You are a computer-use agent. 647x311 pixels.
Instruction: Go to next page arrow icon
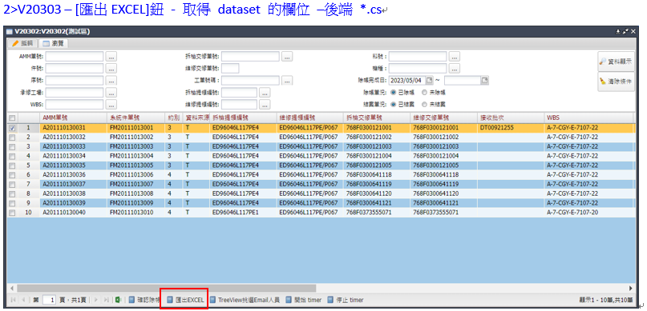[x=96, y=301]
